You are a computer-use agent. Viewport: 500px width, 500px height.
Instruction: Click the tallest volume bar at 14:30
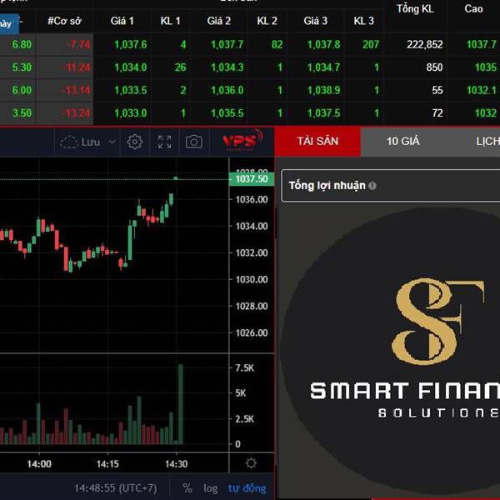181,404
